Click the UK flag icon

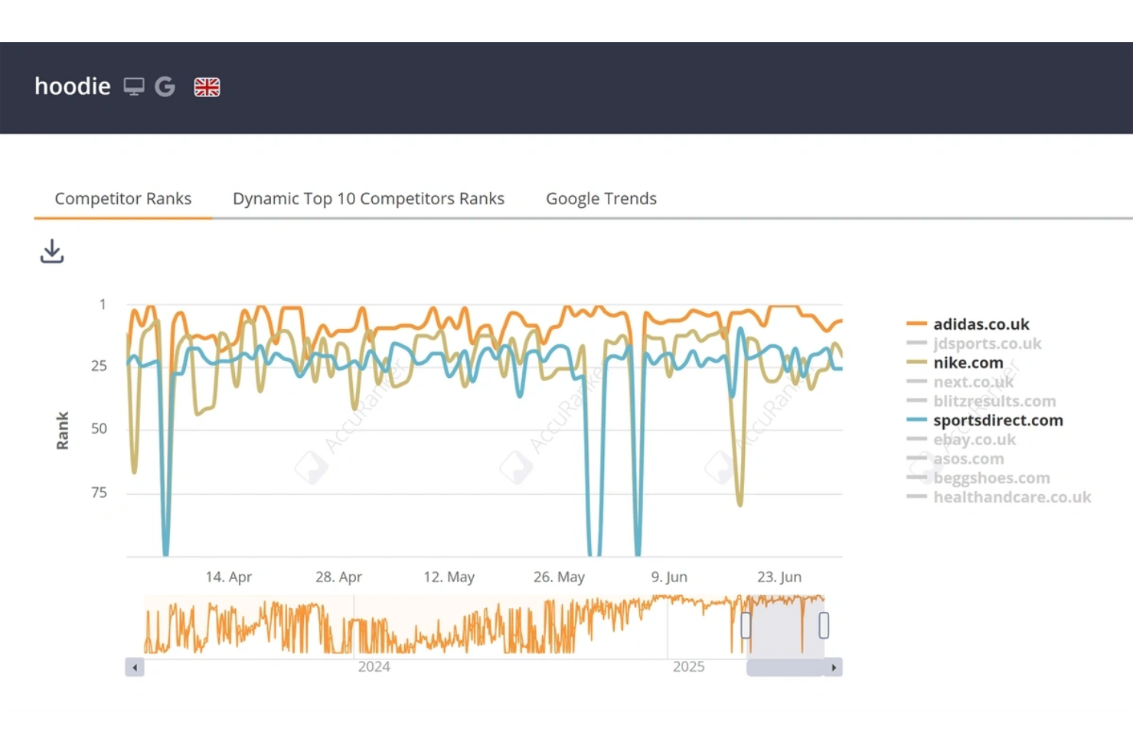(207, 87)
